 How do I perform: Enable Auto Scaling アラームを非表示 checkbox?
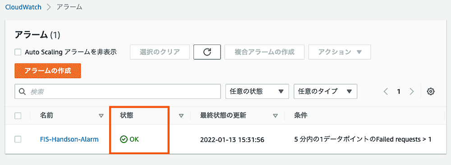pyautogui.click(x=18, y=52)
